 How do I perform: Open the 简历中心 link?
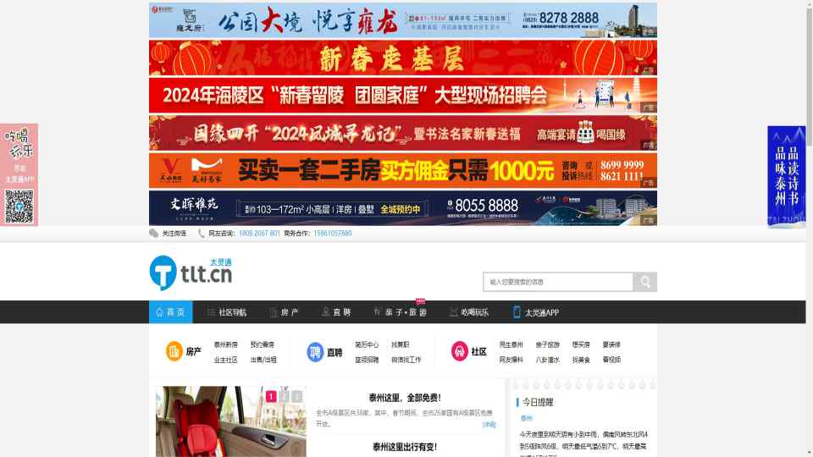367,344
